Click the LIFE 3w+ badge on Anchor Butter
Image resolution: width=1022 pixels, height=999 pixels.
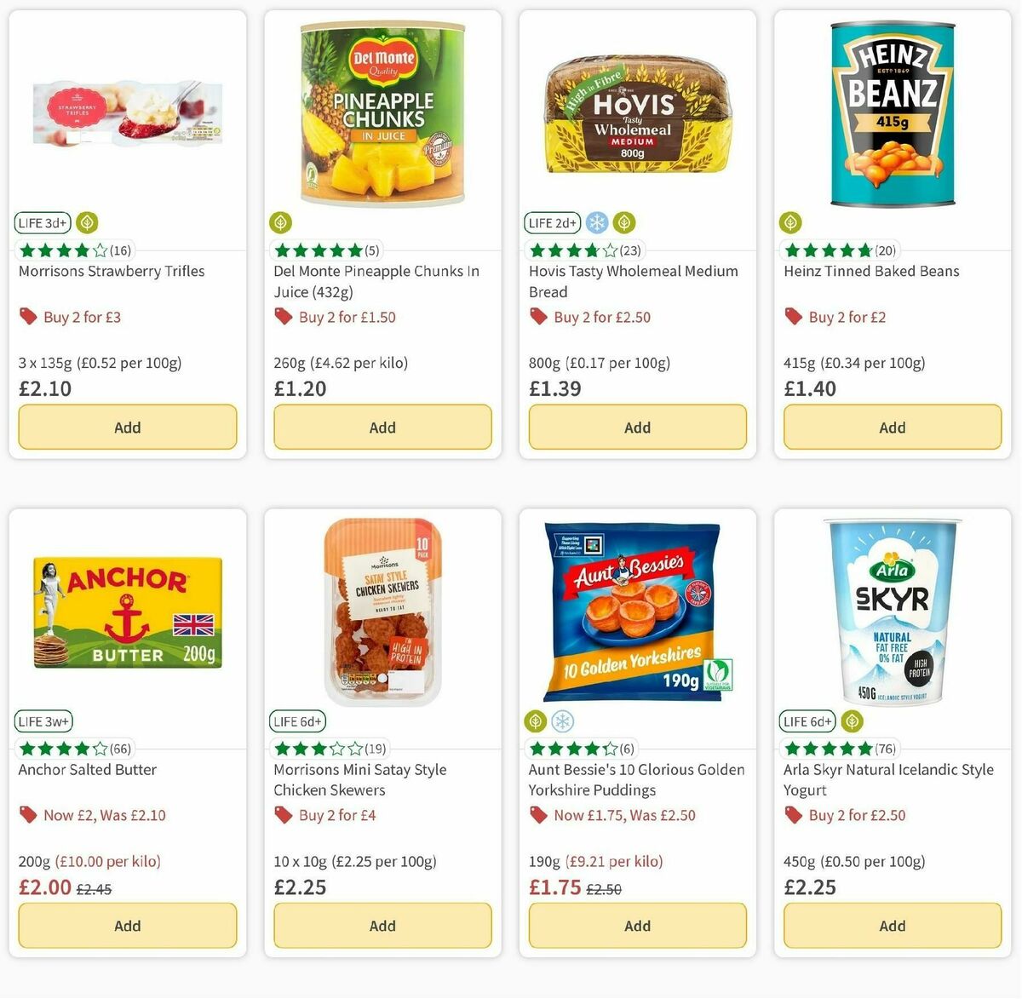coord(43,721)
